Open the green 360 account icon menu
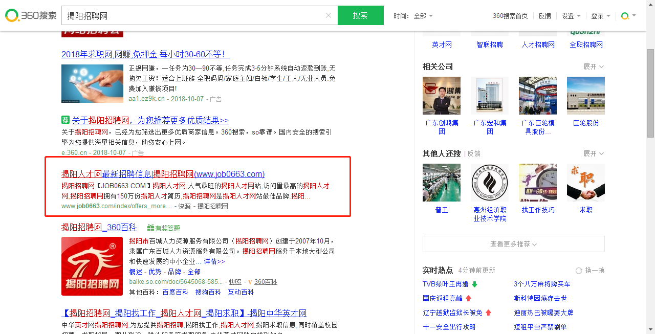This screenshot has height=334, width=655. [x=628, y=16]
